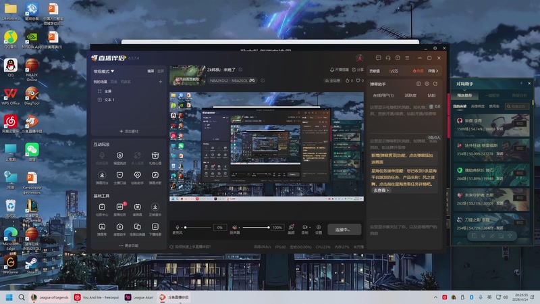Viewport: 540px width, 304px height.
Task: Click the 分享 share button
Action: tap(358, 70)
